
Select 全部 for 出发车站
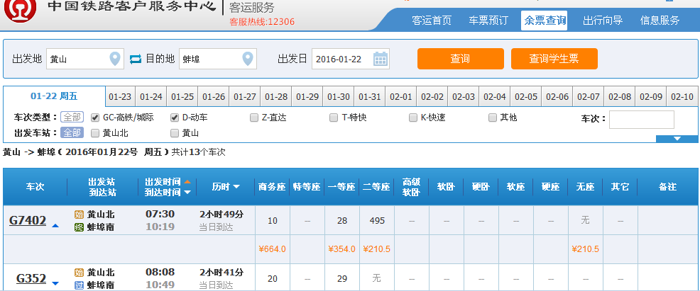pyautogui.click(x=72, y=132)
